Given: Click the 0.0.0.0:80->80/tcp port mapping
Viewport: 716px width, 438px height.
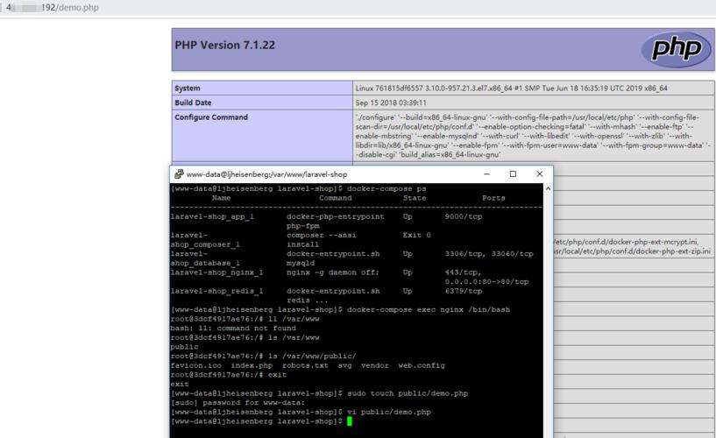Looking at the screenshot, I should (x=486, y=282).
